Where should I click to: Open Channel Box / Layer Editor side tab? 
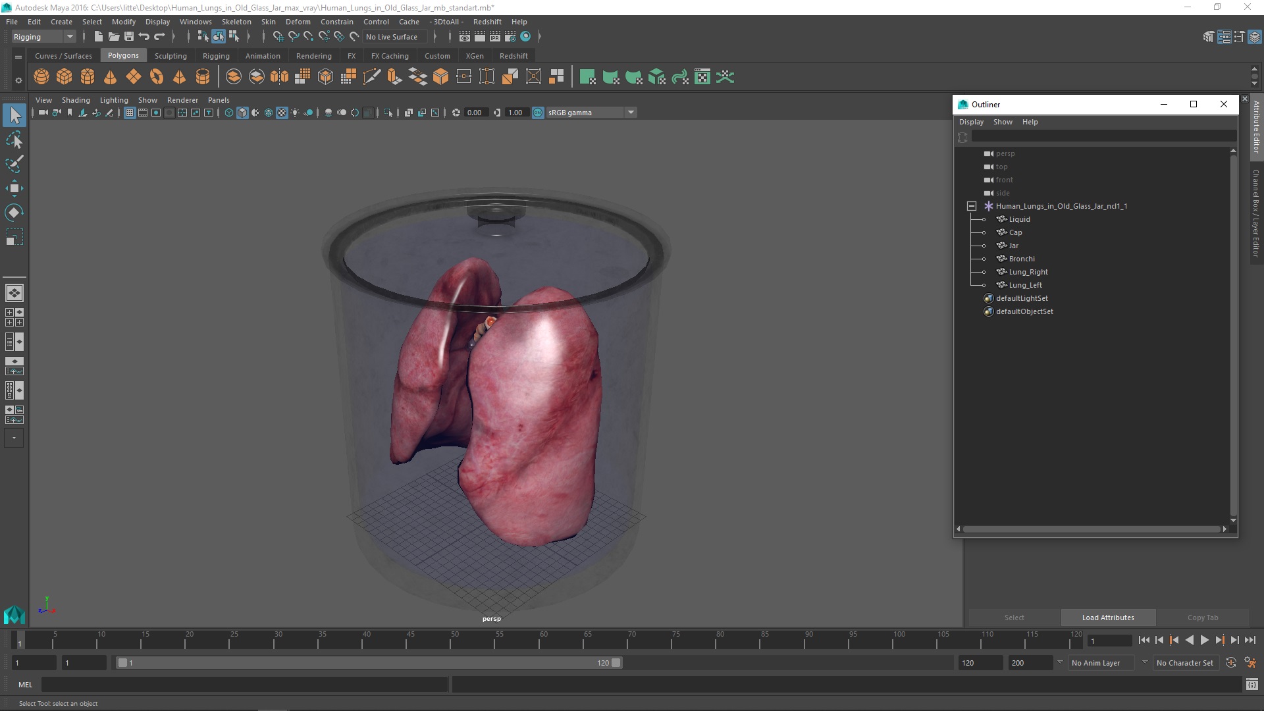1256,213
